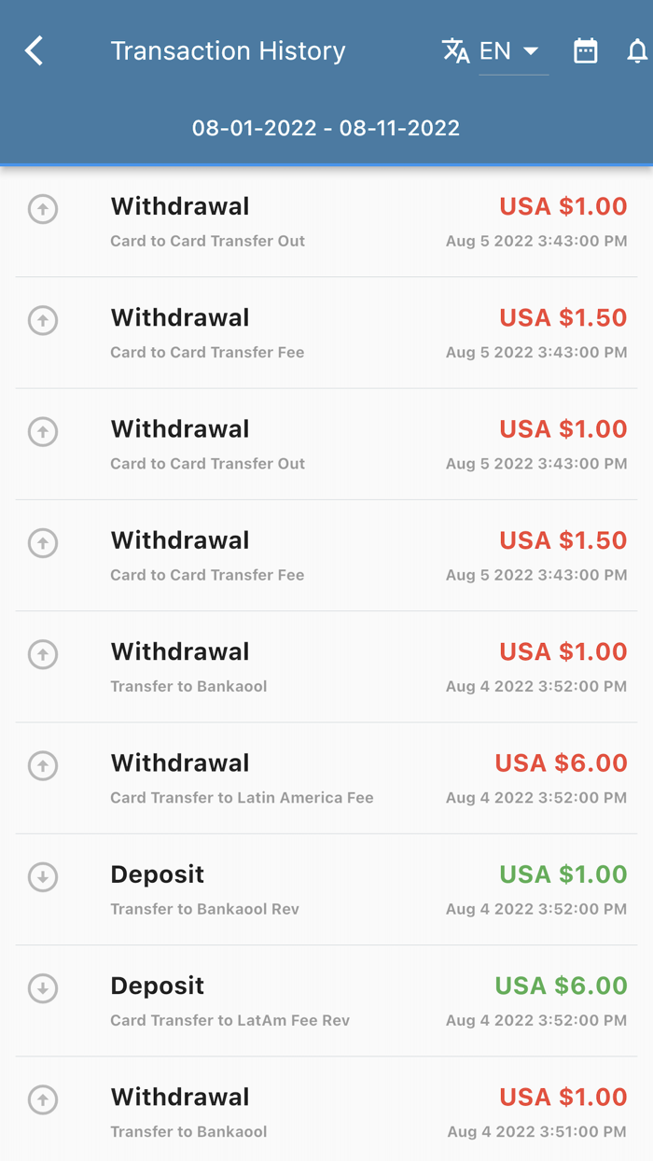The width and height of the screenshot is (653, 1161).
Task: Tap the language translation icon
Action: point(456,50)
